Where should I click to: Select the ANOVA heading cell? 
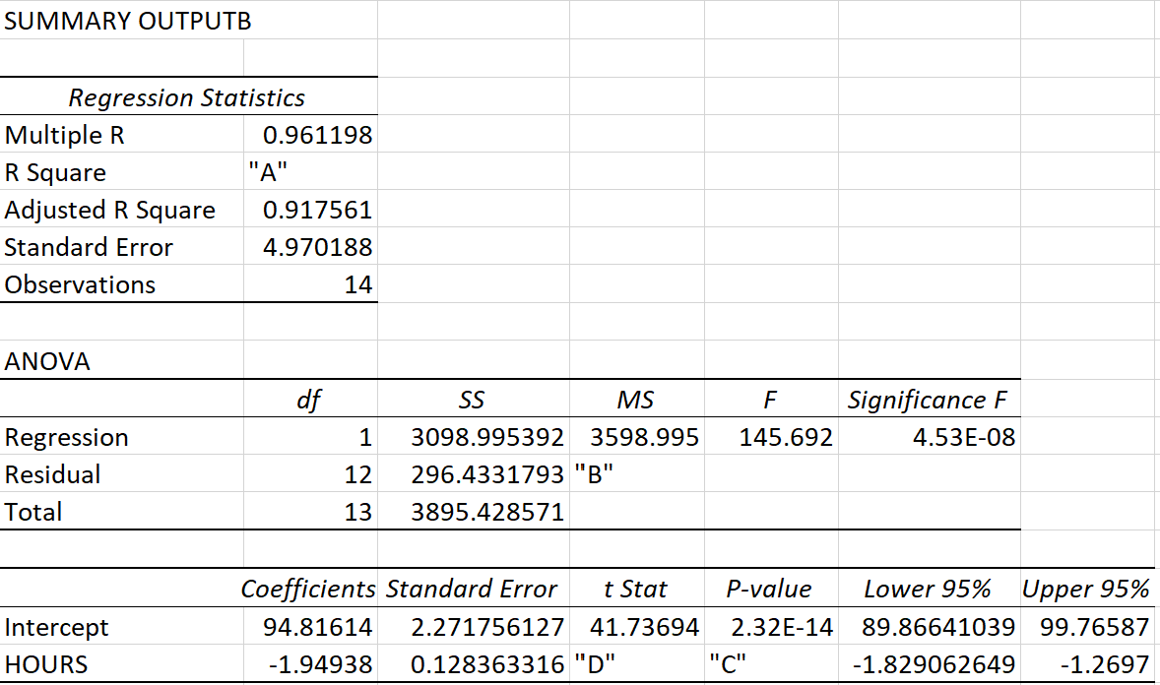tap(46, 362)
